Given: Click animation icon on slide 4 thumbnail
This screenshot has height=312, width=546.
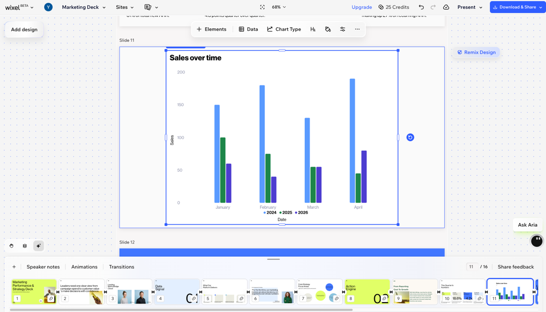Looking at the screenshot, I should click(x=194, y=299).
